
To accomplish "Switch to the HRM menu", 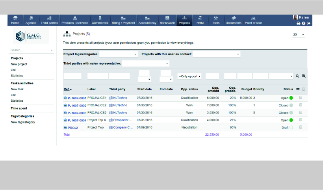I will tap(200, 20).
